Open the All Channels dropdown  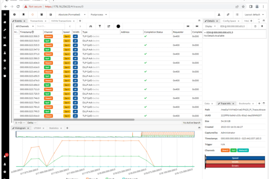tap(25, 26)
